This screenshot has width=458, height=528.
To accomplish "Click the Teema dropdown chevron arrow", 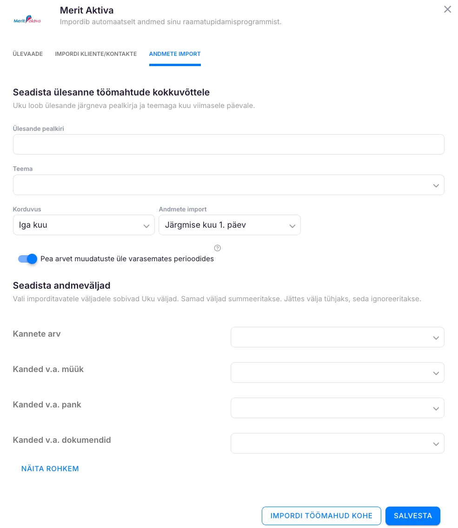I will tap(436, 185).
